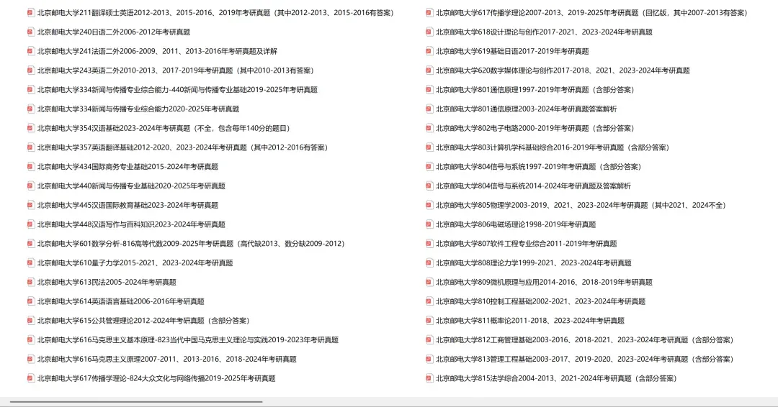This screenshot has width=778, height=407.
Task: Select 618设计理论与创作2017-2021 file name
Action: pyautogui.click(x=544, y=32)
